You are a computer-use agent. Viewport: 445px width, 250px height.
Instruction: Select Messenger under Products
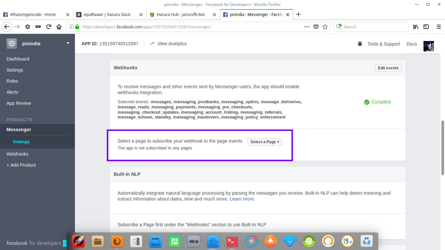(x=19, y=130)
